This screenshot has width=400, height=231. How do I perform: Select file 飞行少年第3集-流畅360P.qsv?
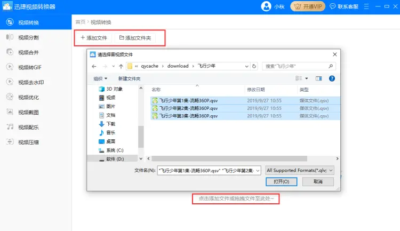245,116
